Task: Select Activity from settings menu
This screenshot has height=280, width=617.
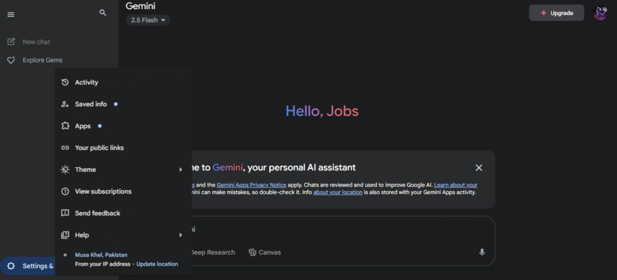Action: [x=124, y=82]
